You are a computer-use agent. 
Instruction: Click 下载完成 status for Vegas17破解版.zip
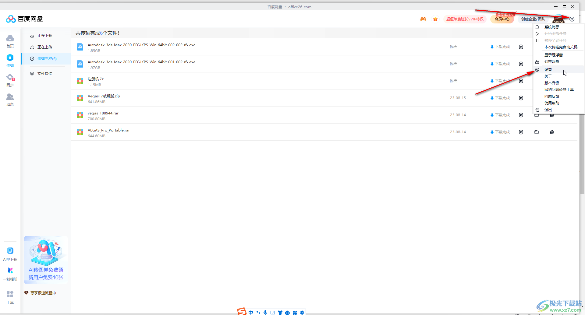coord(500,98)
